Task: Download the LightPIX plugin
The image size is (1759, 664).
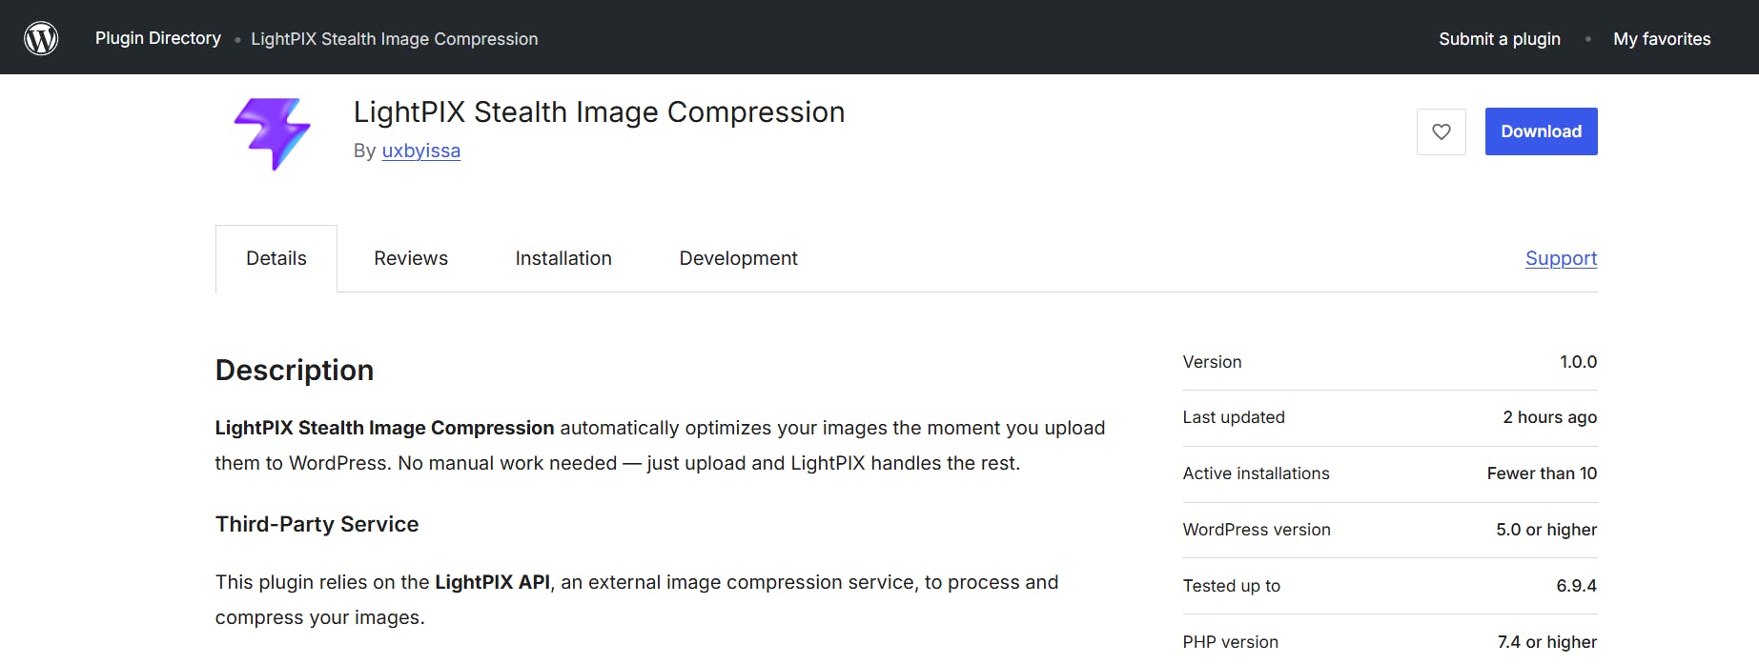Action: (x=1541, y=131)
